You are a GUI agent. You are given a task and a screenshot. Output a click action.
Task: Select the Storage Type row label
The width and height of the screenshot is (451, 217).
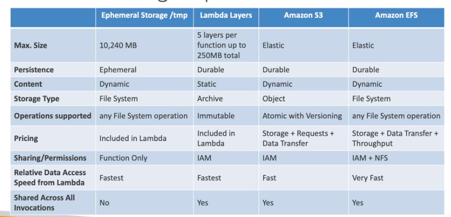coord(37,99)
